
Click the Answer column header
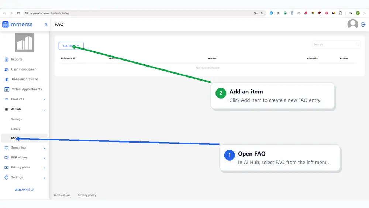212,58
